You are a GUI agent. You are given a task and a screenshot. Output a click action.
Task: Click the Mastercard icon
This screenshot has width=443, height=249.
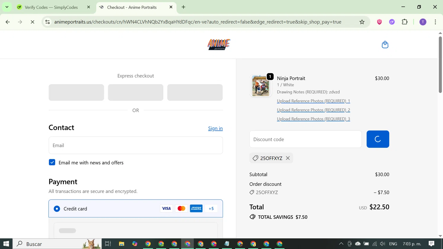[x=181, y=209]
